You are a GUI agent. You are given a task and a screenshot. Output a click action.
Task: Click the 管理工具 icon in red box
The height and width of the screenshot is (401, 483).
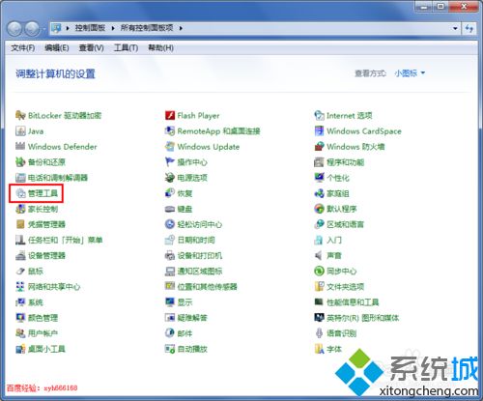(x=20, y=193)
